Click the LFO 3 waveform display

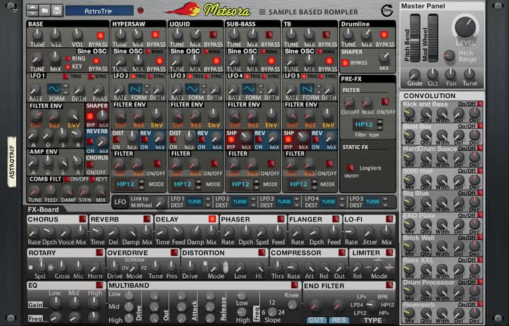coord(192,88)
